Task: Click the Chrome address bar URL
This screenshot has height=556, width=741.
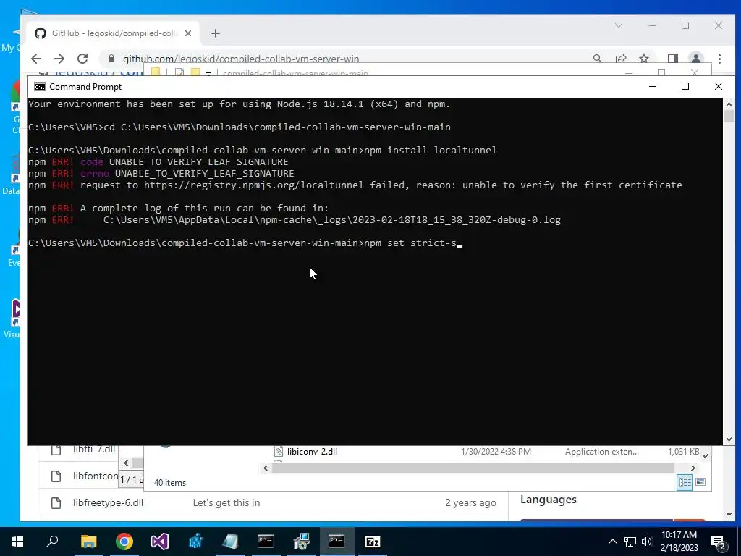Action: (241, 59)
